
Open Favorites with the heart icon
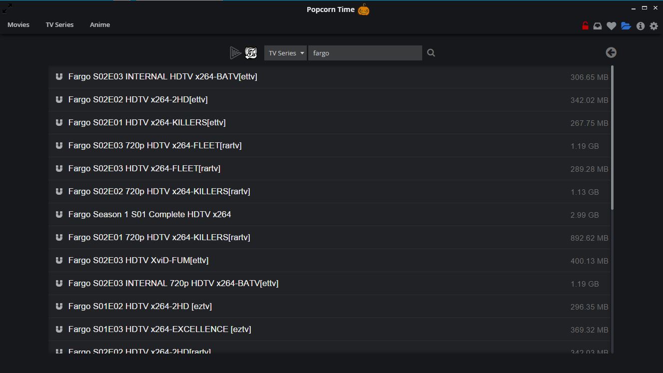click(611, 26)
